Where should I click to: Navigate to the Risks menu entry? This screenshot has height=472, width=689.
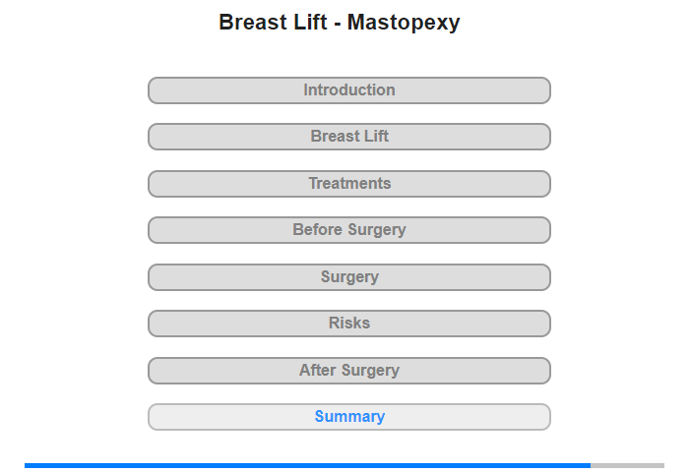[x=349, y=324]
